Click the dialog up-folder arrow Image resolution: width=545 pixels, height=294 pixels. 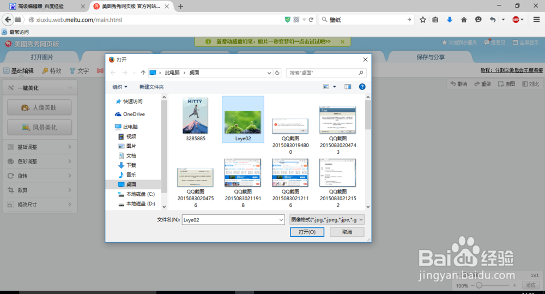point(143,73)
